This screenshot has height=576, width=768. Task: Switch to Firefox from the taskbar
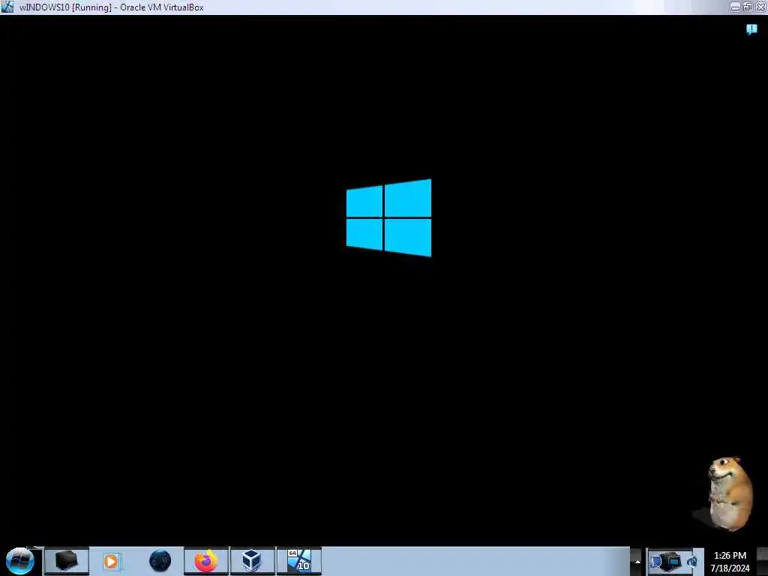[206, 561]
